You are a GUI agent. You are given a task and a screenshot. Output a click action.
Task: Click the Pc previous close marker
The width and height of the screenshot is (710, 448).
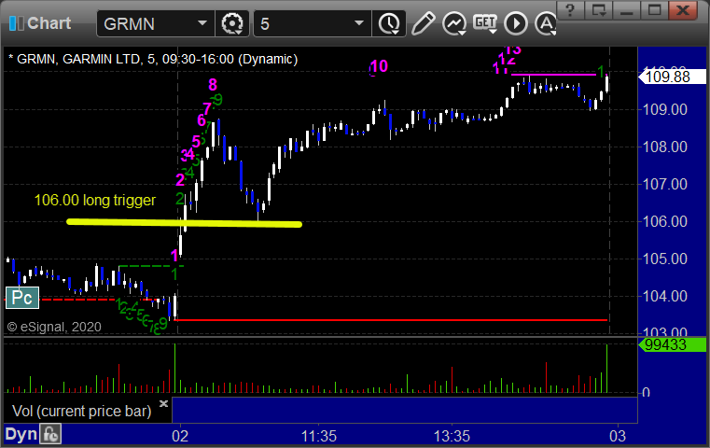click(22, 298)
